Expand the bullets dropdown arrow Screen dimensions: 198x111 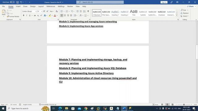click(64, 11)
